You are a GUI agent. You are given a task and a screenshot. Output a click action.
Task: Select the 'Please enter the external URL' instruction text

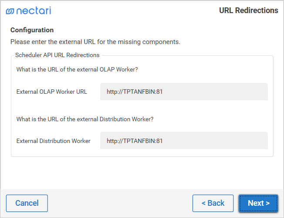95,42
